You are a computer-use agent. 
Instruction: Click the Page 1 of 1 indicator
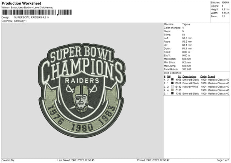click(223, 160)
